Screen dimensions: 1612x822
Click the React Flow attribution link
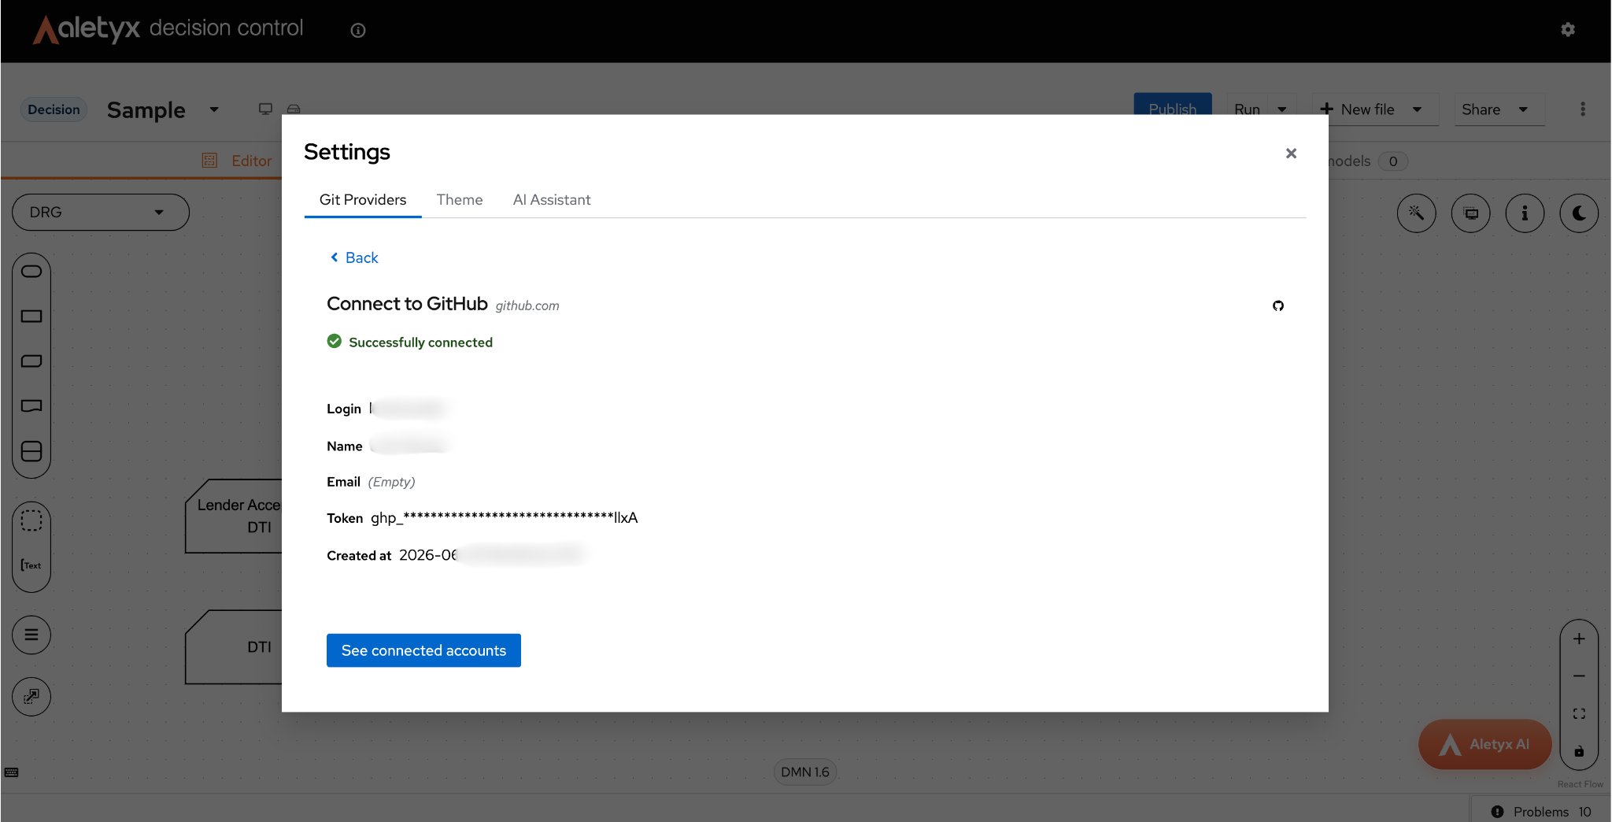pyautogui.click(x=1580, y=784)
